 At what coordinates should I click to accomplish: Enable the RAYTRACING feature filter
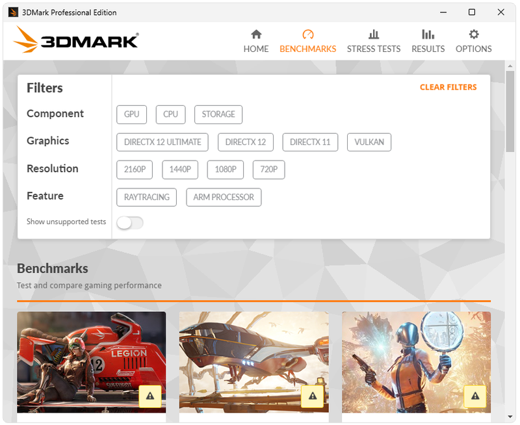[x=147, y=198]
